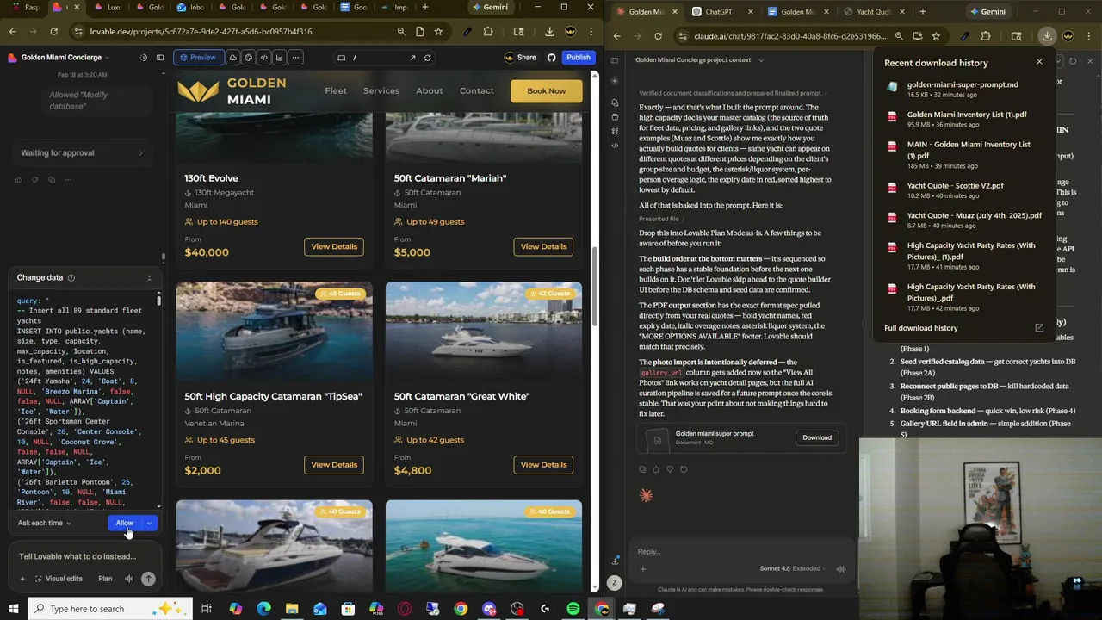Click the Claude new chat plus sidebar icon

615,80
